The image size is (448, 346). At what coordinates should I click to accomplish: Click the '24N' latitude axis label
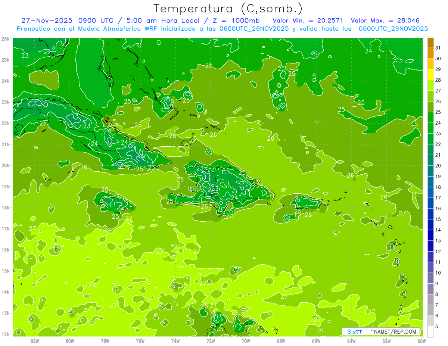[6, 81]
